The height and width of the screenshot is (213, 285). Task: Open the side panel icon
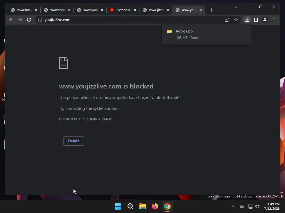[x=256, y=20]
